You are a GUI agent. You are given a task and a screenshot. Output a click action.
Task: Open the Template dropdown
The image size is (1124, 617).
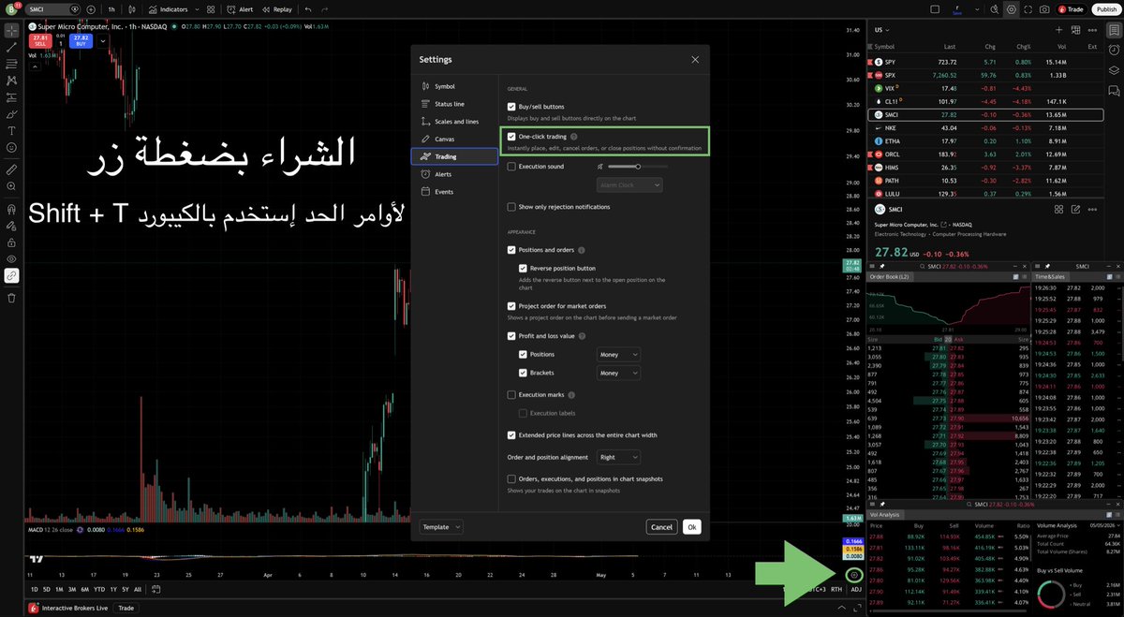pyautogui.click(x=442, y=527)
